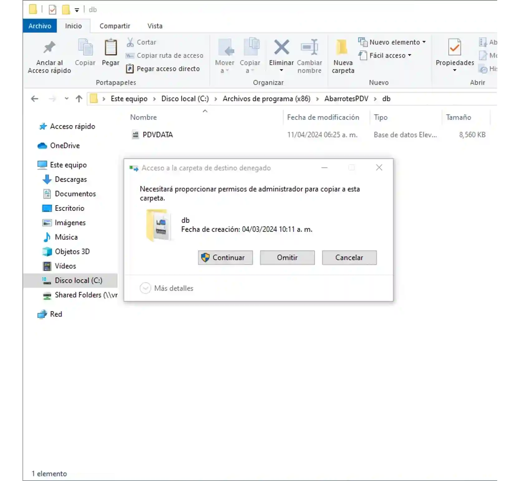The width and height of the screenshot is (520, 481).
Task: Cancel the access denied dialog
Action: click(349, 258)
